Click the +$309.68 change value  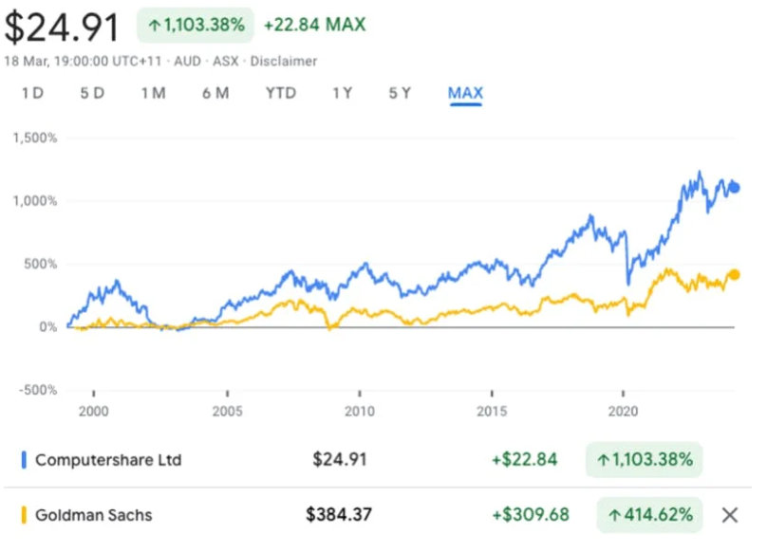point(531,514)
